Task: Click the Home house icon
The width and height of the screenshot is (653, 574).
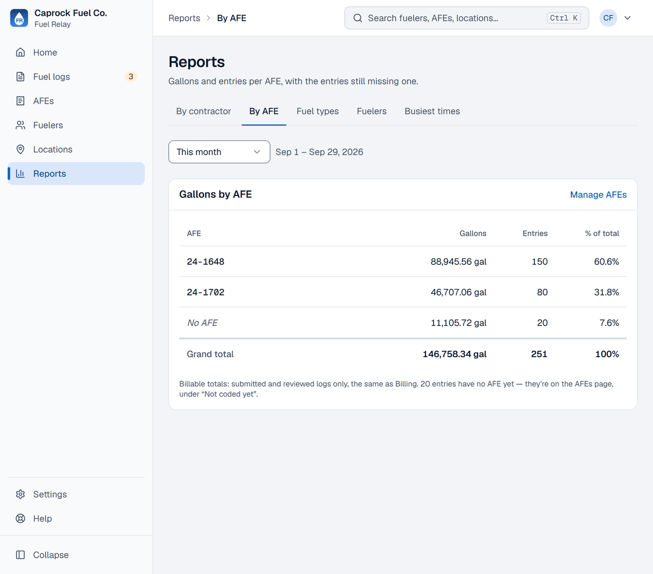Action: [x=21, y=52]
